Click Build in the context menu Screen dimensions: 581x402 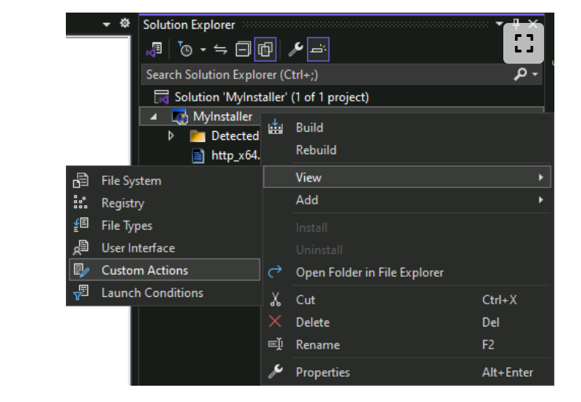[x=408, y=128]
